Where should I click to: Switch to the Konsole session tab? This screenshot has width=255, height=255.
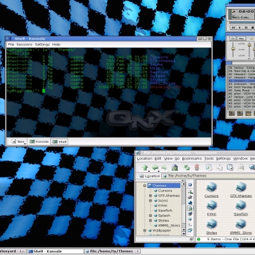(x=39, y=142)
